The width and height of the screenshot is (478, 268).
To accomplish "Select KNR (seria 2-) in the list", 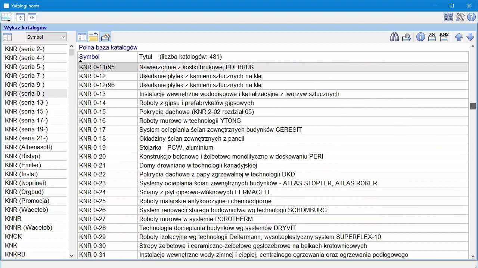I will pos(35,49).
